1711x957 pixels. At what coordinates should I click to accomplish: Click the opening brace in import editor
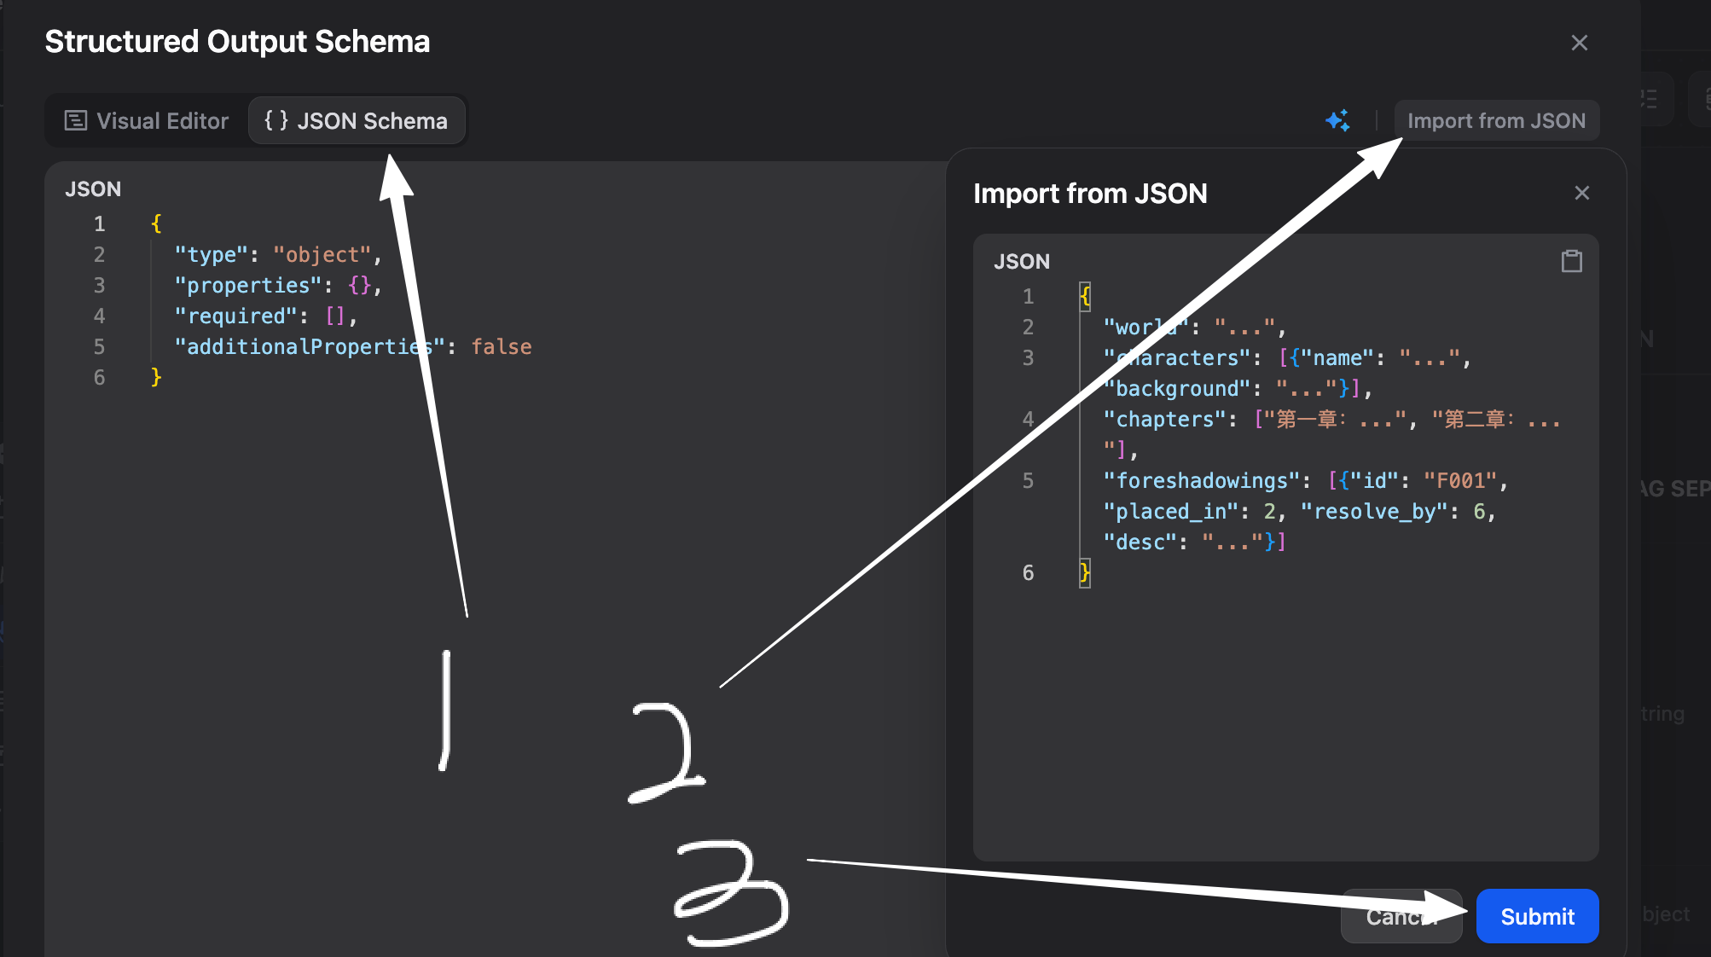(1085, 296)
